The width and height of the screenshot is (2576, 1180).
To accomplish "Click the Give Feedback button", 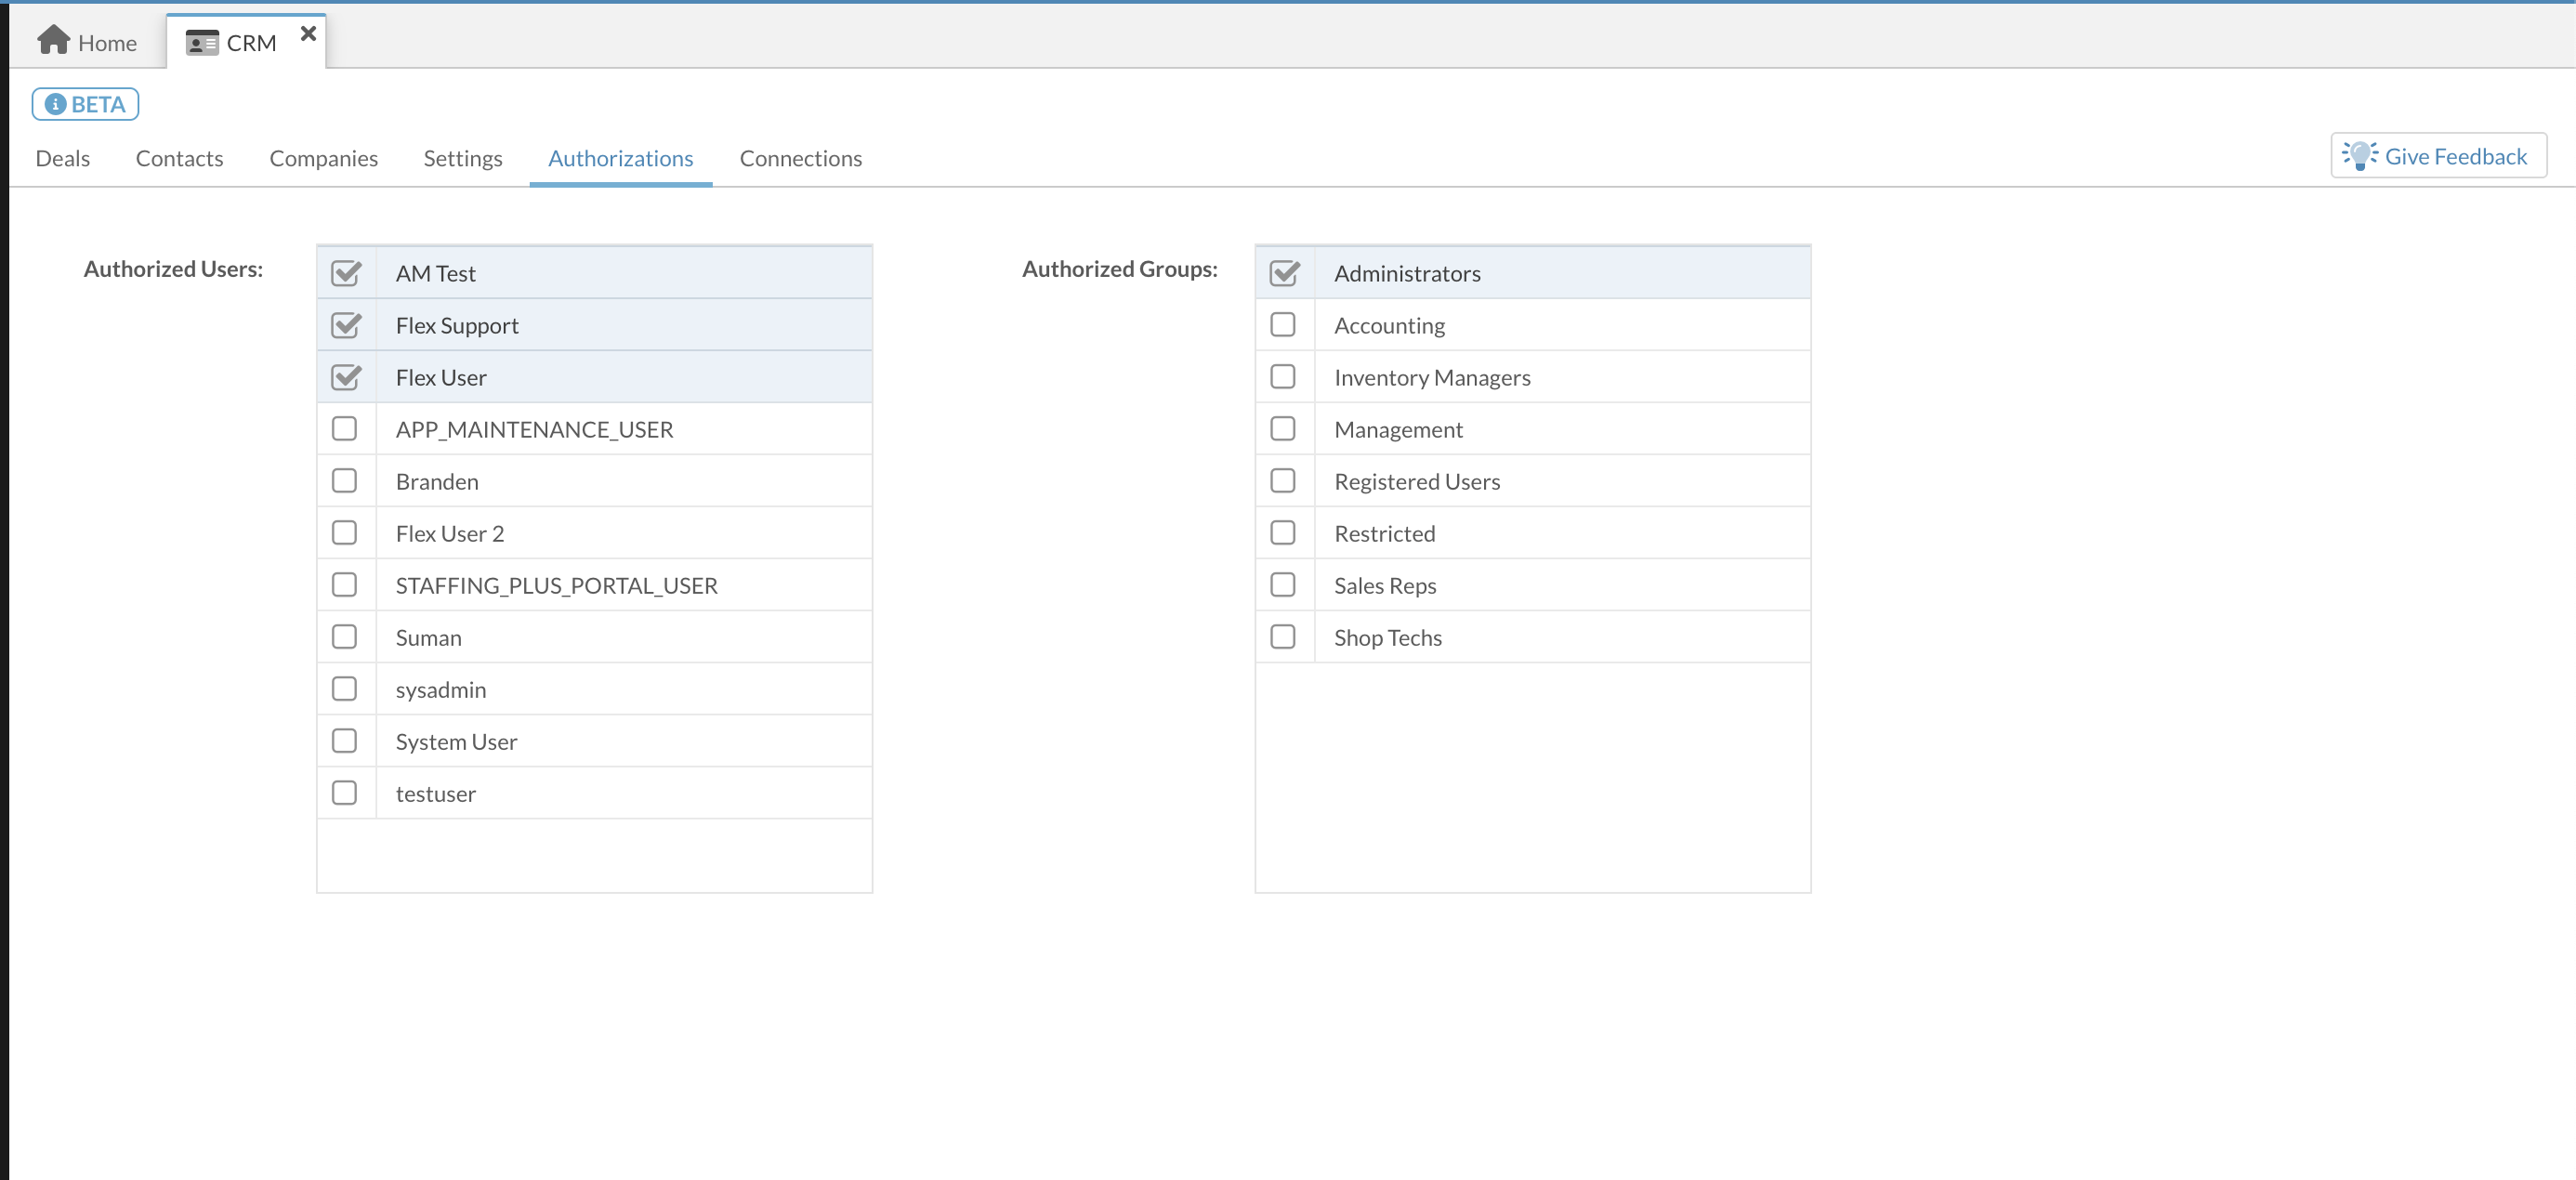I will [x=2438, y=156].
